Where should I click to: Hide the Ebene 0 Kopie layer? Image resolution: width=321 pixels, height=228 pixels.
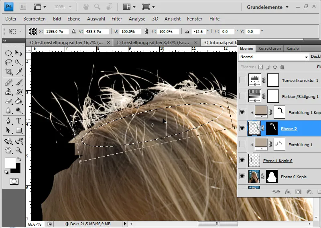[x=242, y=176]
